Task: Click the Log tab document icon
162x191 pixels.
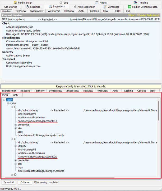Action: (x=61, y=3)
